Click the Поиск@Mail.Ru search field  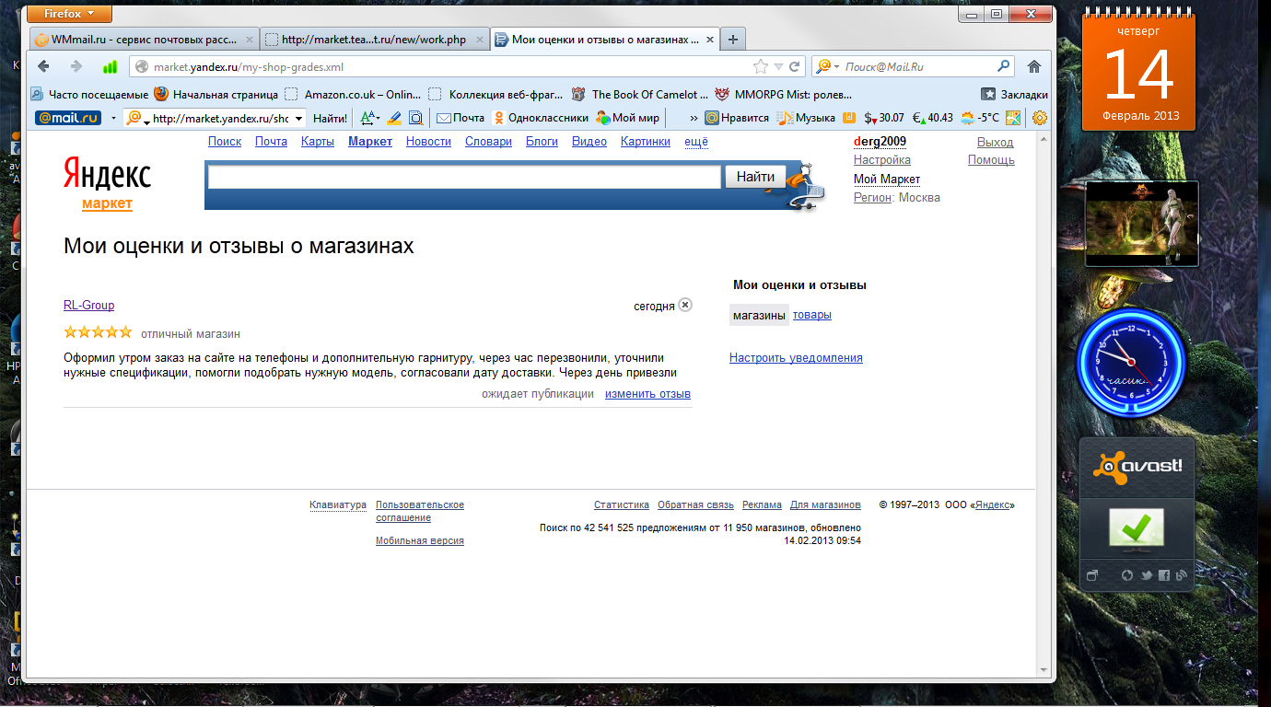tap(918, 66)
